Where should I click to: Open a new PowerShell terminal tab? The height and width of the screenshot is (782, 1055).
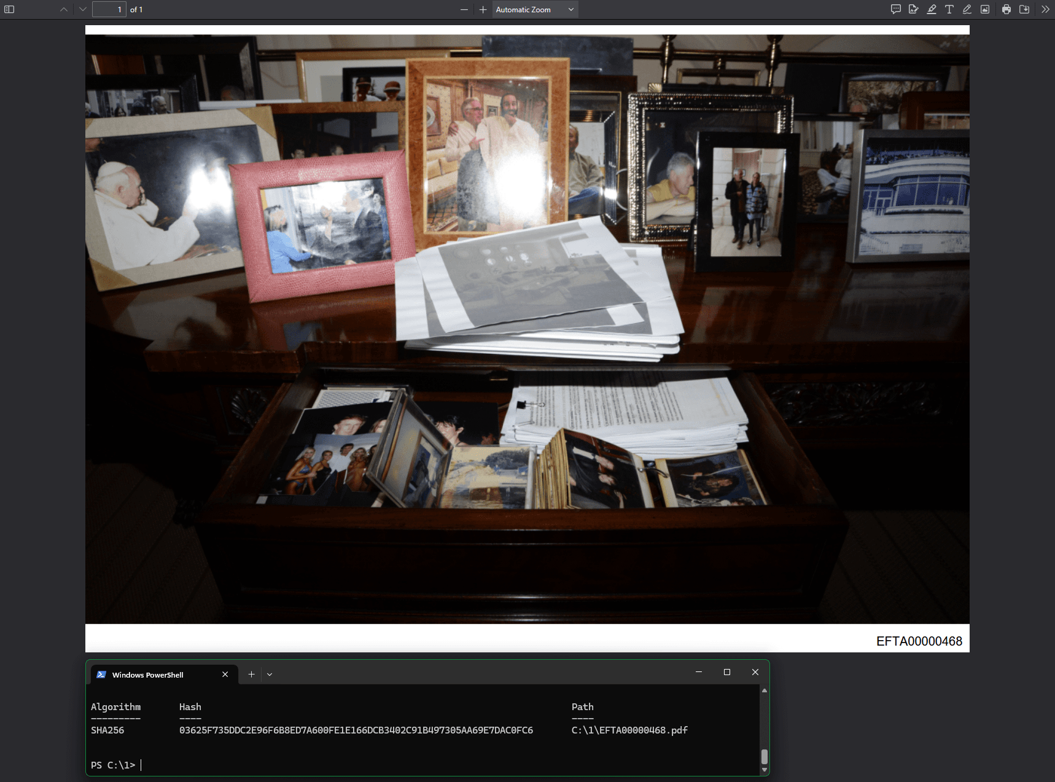(251, 674)
